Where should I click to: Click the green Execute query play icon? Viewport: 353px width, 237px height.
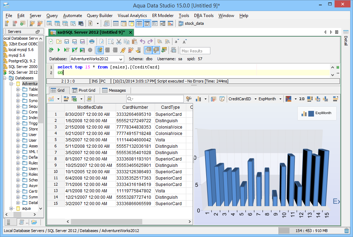click(x=59, y=50)
